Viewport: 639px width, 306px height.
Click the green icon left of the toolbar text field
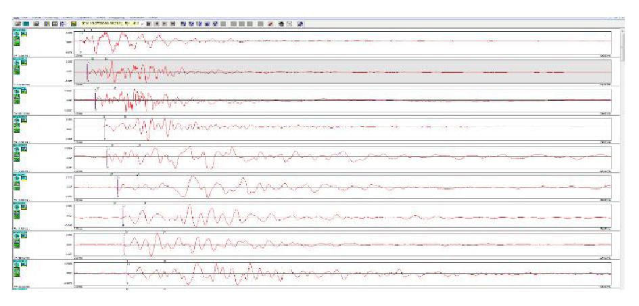(x=72, y=24)
